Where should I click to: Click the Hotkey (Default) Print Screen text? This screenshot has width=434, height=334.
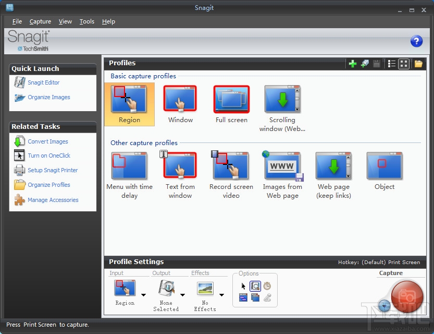click(x=379, y=262)
